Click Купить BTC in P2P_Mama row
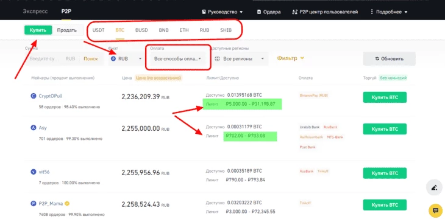445x219 pixels. tap(385, 205)
